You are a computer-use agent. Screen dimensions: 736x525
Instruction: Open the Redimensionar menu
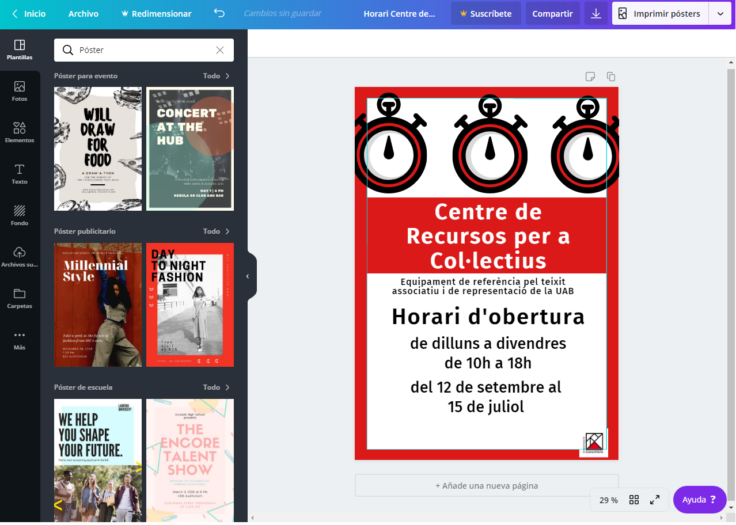[x=156, y=13]
